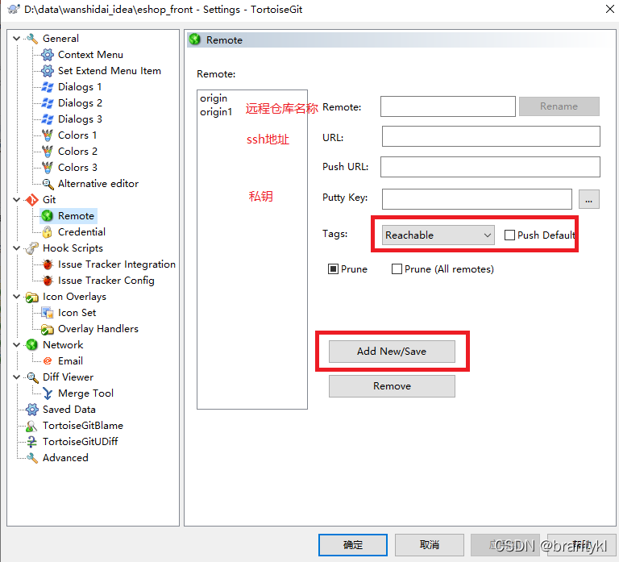
Task: Click the Remote globe icon in tree
Action: (48, 216)
